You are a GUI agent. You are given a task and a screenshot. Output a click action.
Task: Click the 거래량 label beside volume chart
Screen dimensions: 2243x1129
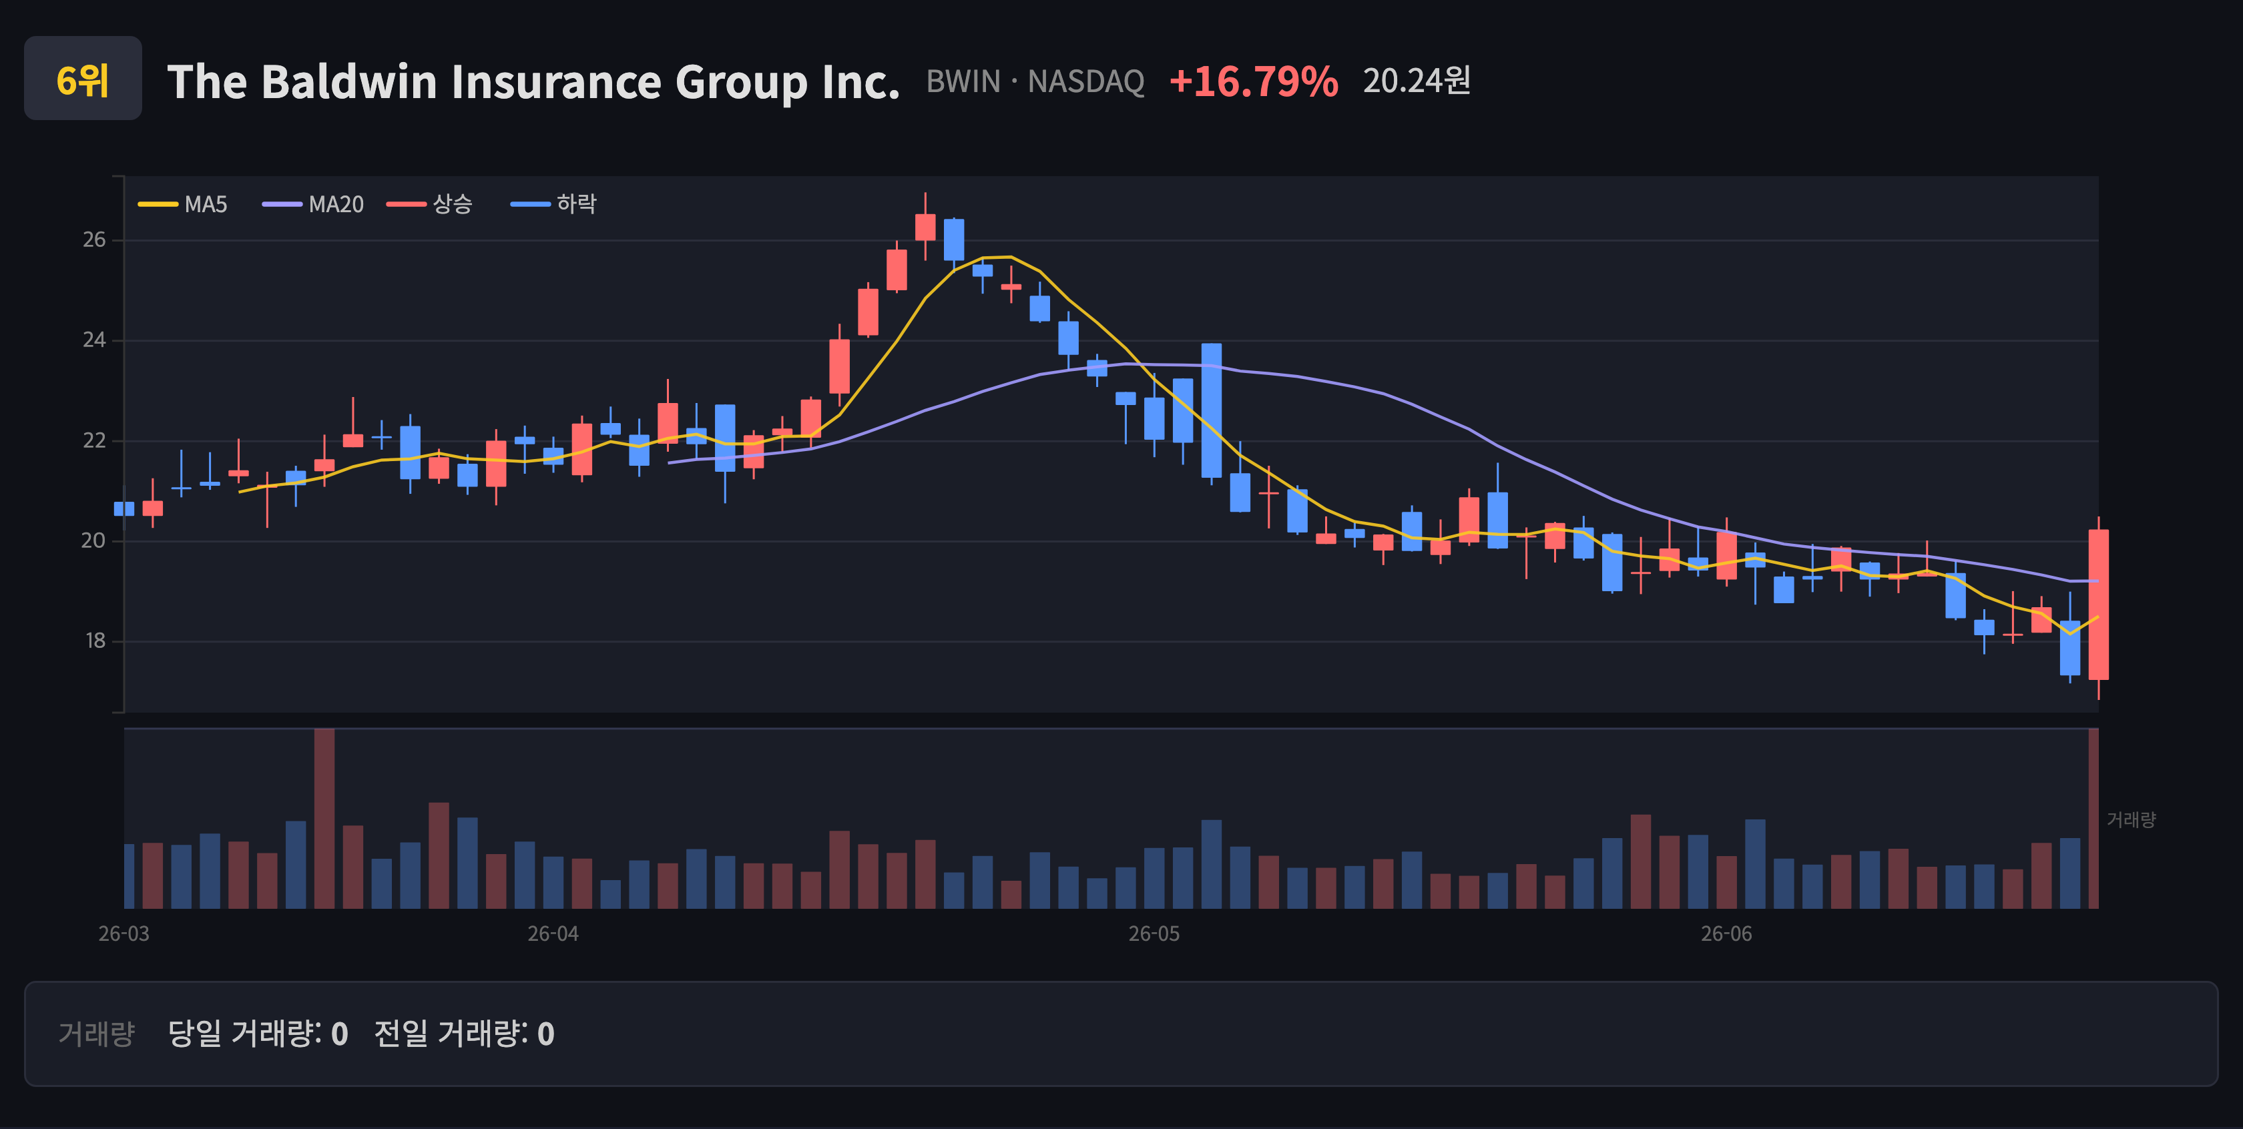coord(2131,819)
